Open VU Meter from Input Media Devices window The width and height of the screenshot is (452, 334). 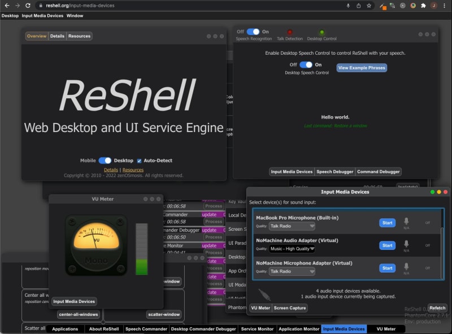tap(260, 308)
